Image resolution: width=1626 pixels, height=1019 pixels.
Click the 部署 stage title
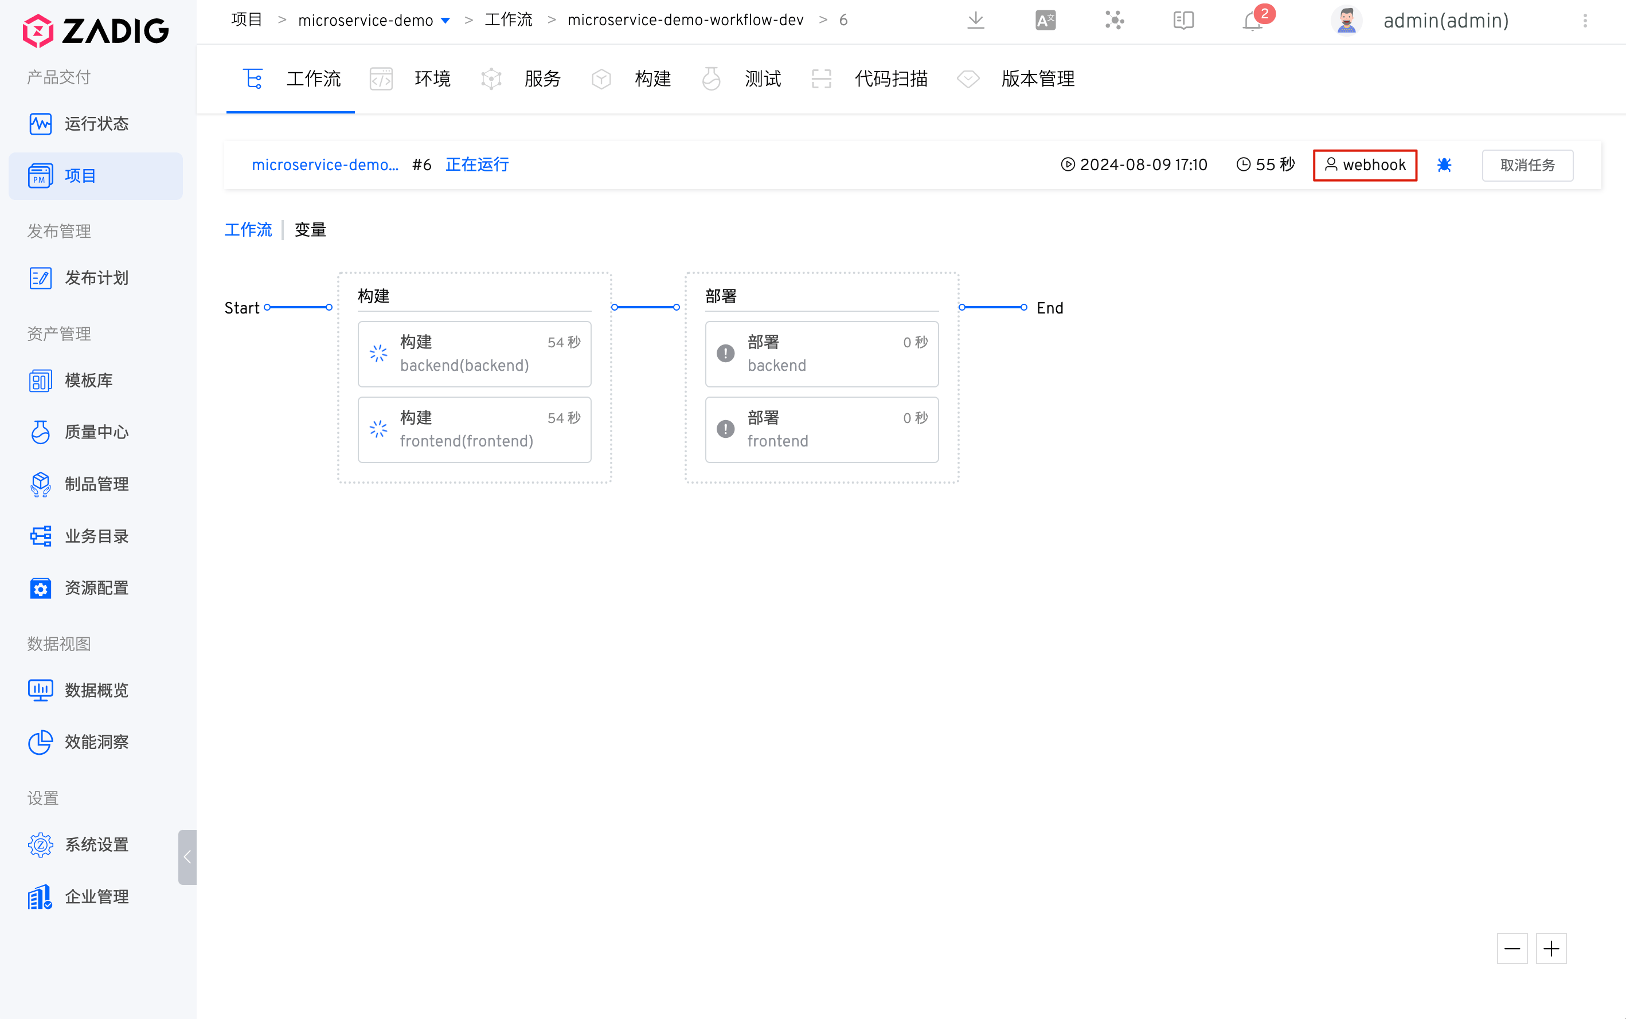click(721, 296)
